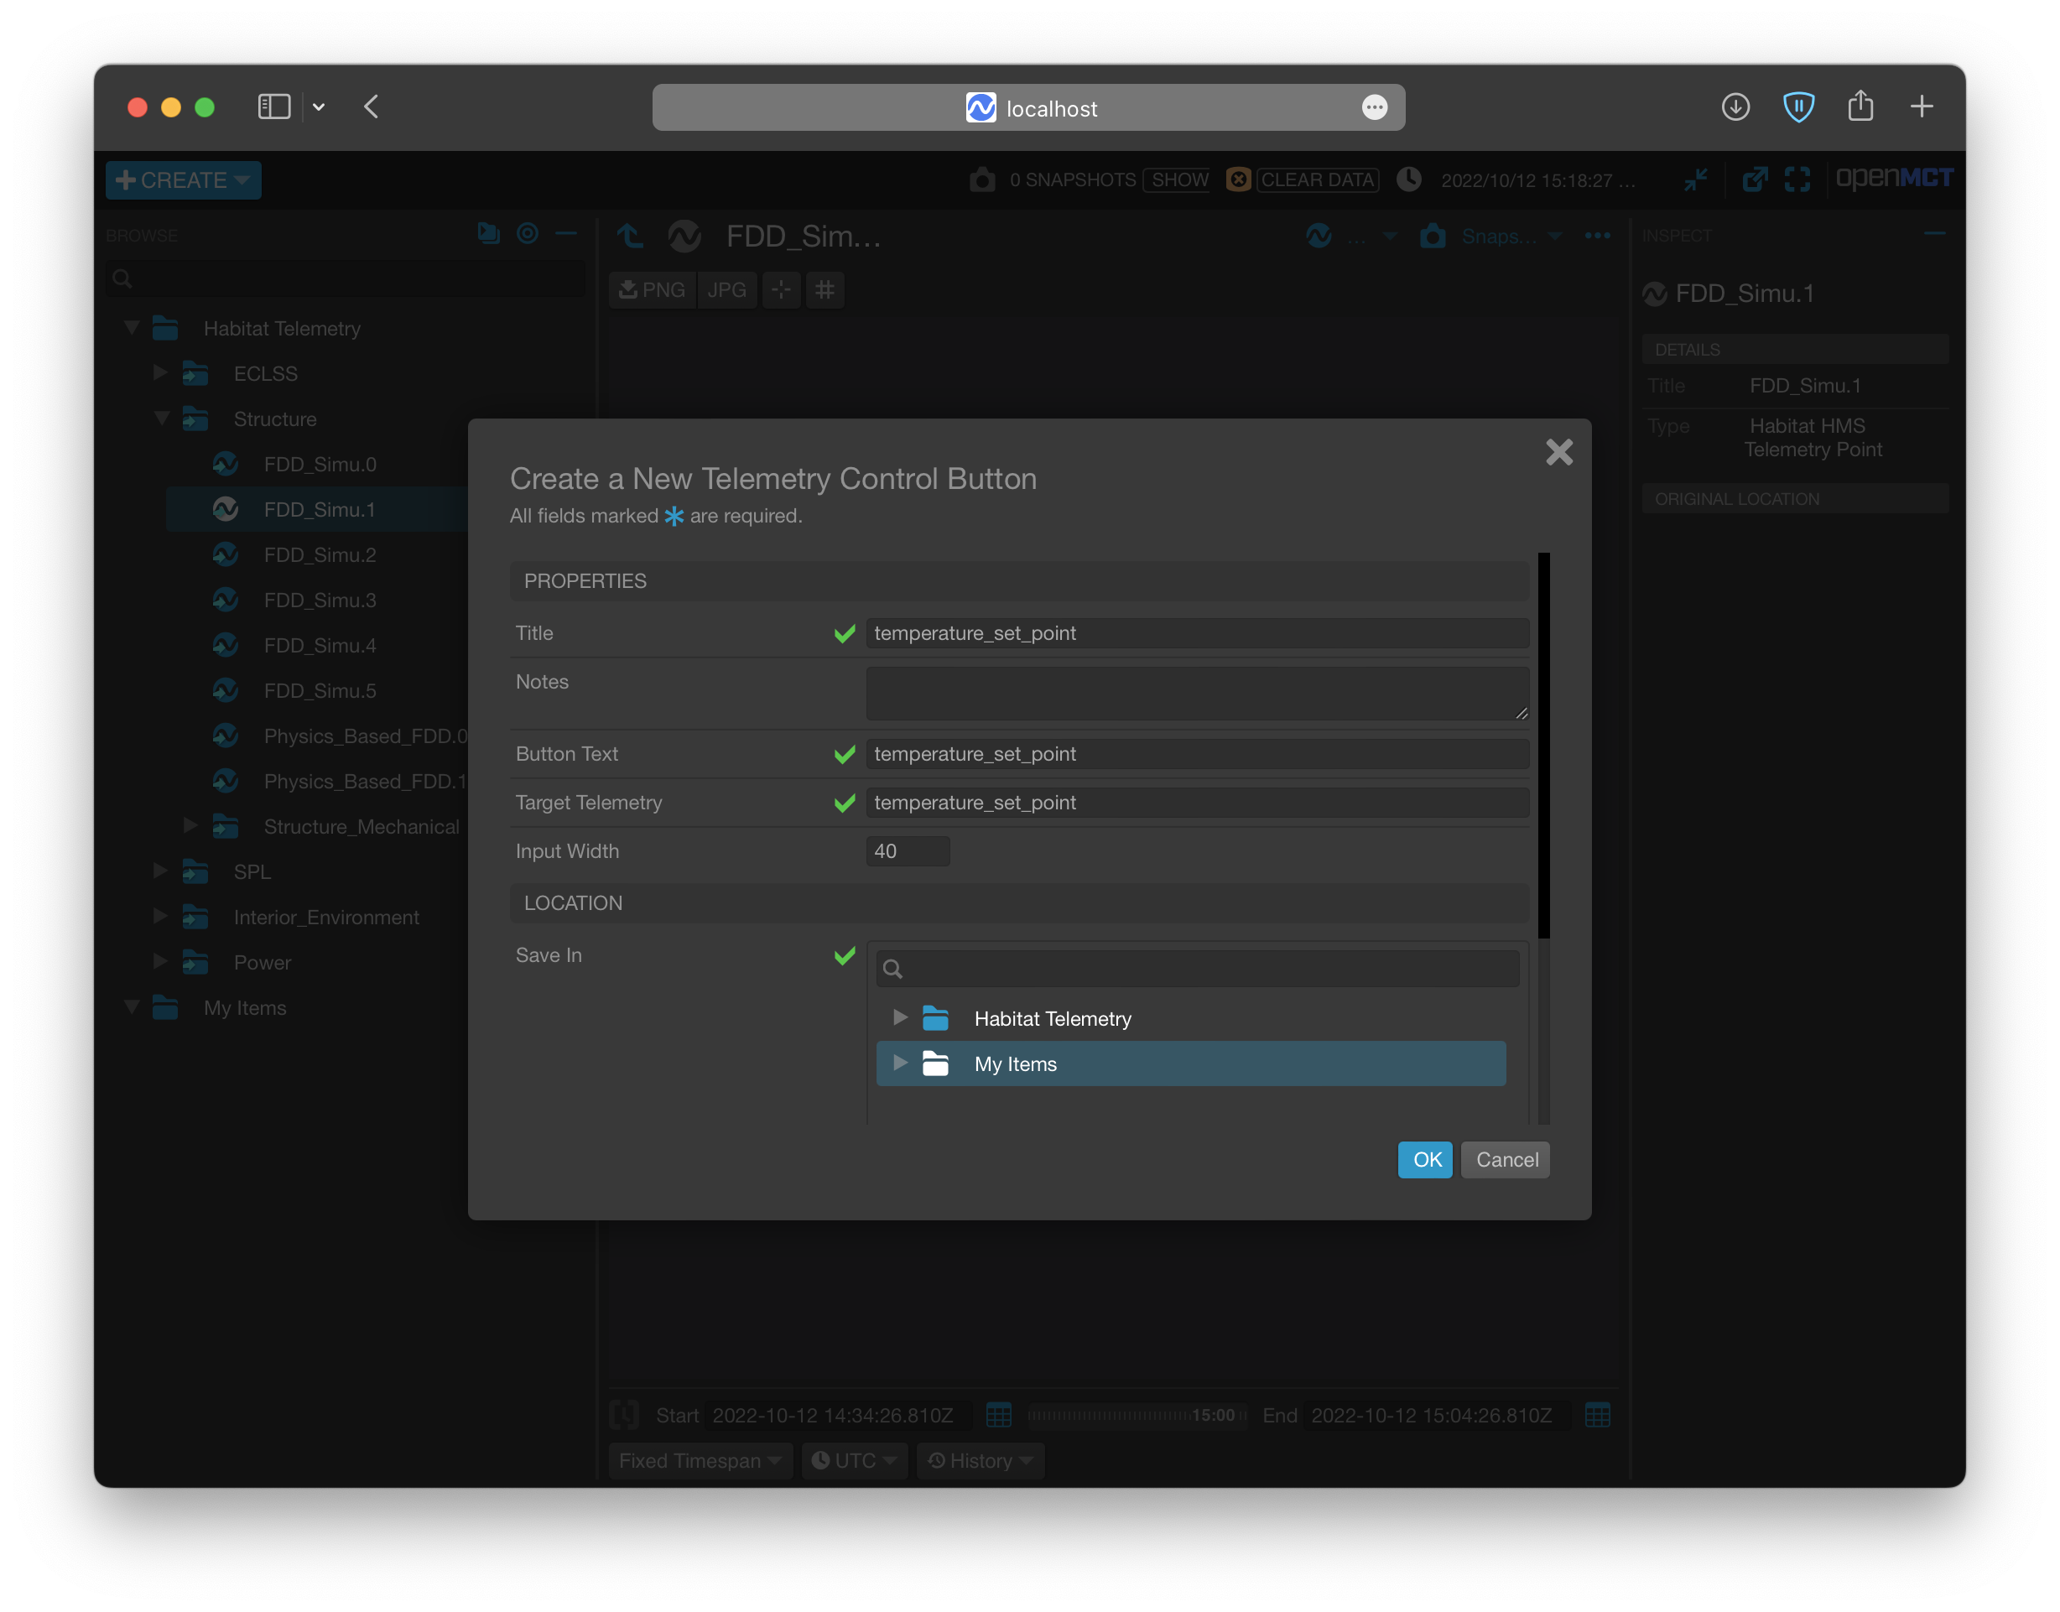
Task: Open the Safari share icon
Action: coord(1860,106)
